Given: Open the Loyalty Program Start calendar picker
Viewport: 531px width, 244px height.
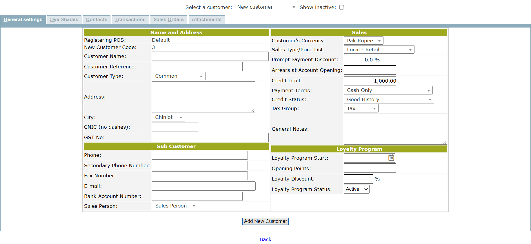Looking at the screenshot, I should pyautogui.click(x=391, y=158).
